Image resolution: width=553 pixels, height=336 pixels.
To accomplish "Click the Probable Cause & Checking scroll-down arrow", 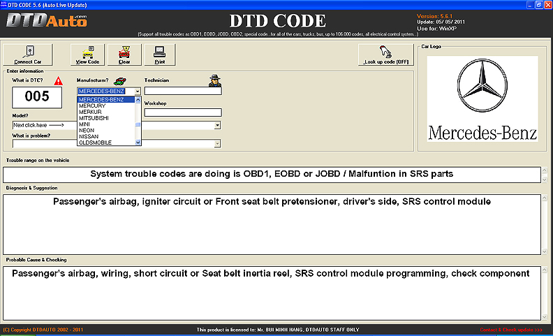I will 544,316.
